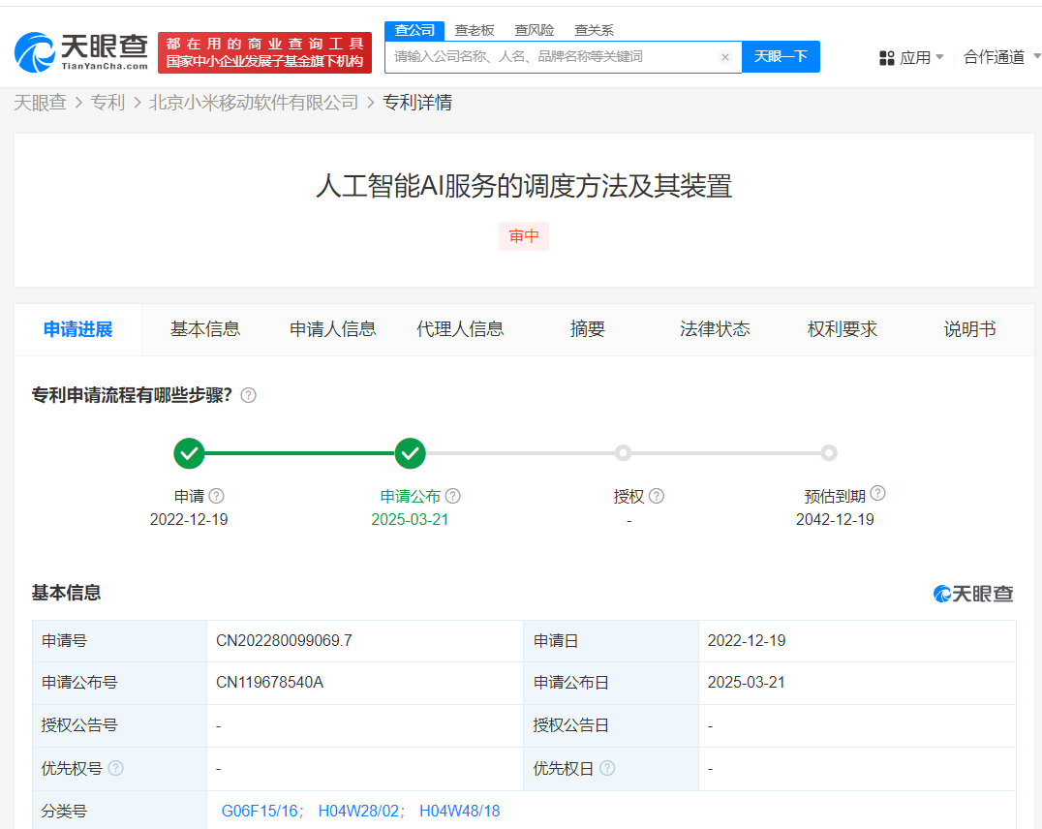This screenshot has height=829, width=1042.
Task: Clear the search box with the X icon
Action: tap(724, 57)
